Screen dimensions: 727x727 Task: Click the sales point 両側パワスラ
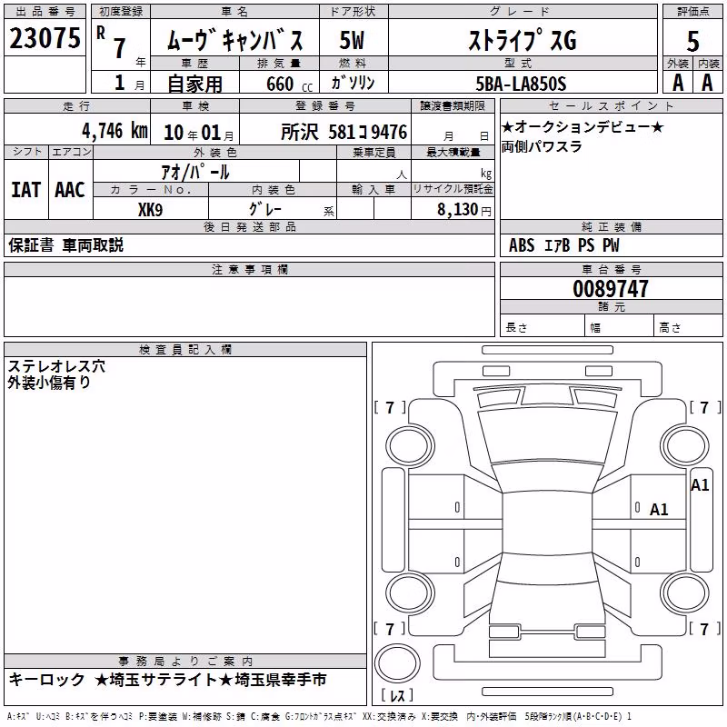click(542, 146)
